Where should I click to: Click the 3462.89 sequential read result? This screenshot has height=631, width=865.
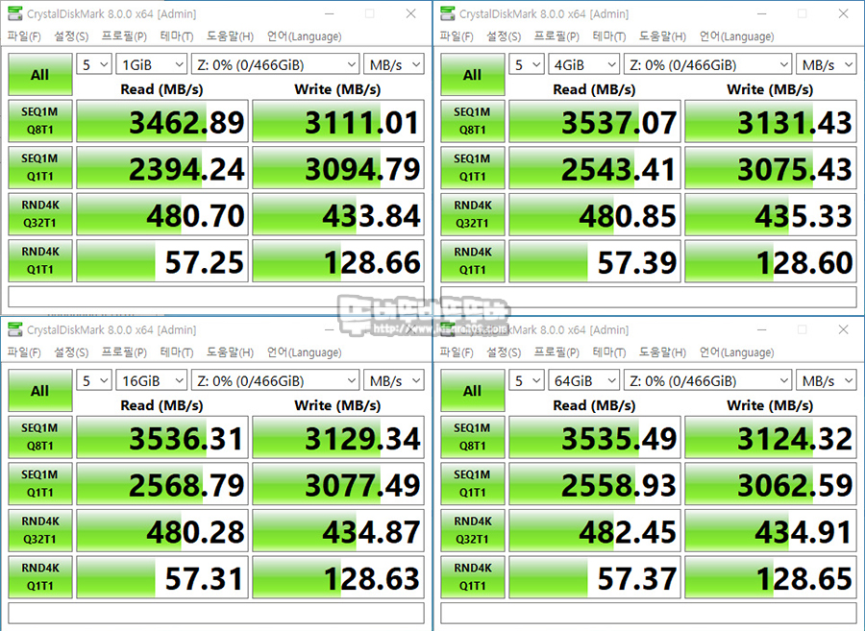click(162, 121)
